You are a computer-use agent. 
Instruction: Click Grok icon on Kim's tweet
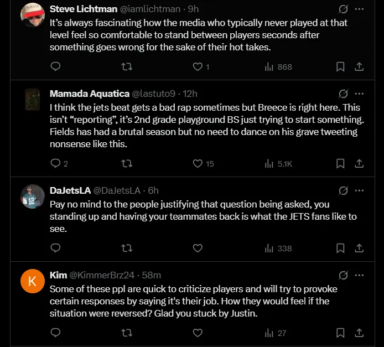coord(343,275)
